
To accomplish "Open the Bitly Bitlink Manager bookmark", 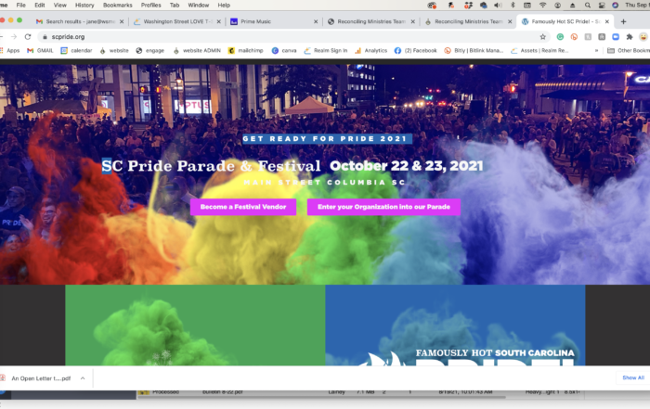I will [474, 50].
